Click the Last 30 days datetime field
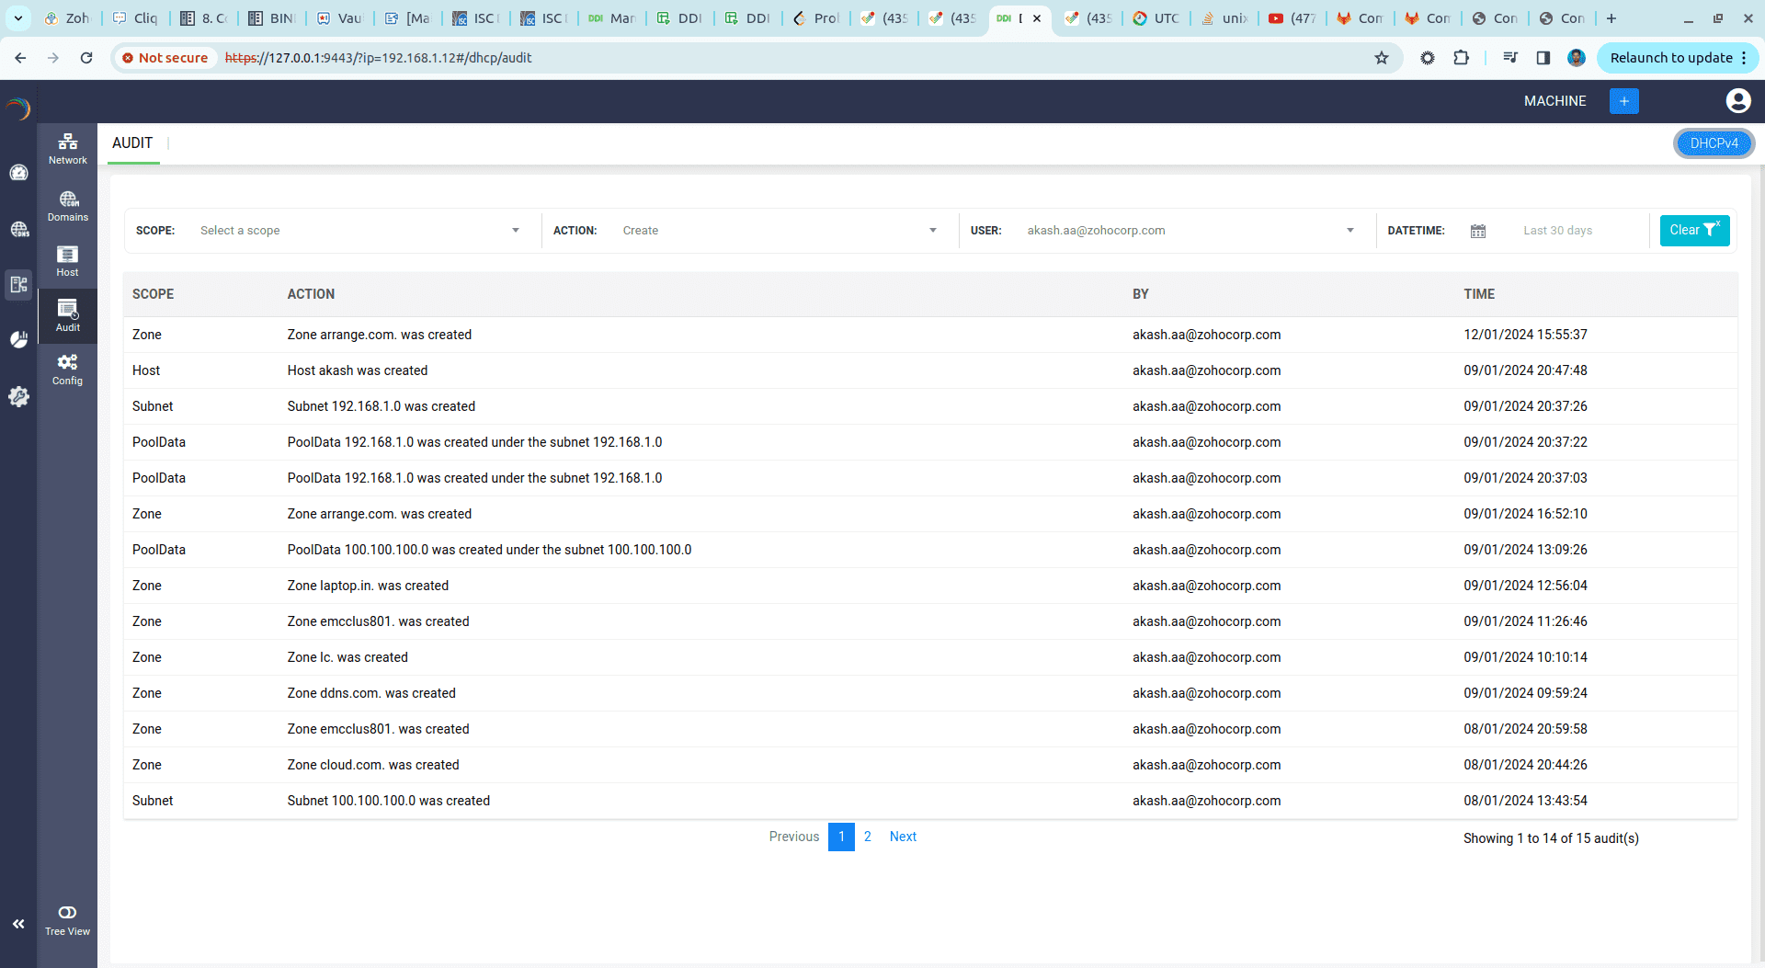Screen dimensions: 1765x968 click(1557, 231)
